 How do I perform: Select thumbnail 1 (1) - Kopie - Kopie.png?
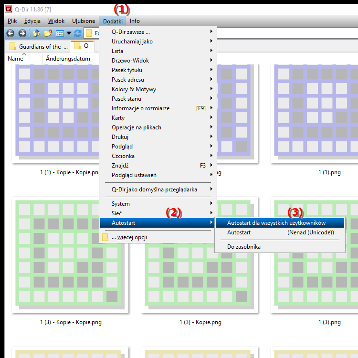(55, 114)
